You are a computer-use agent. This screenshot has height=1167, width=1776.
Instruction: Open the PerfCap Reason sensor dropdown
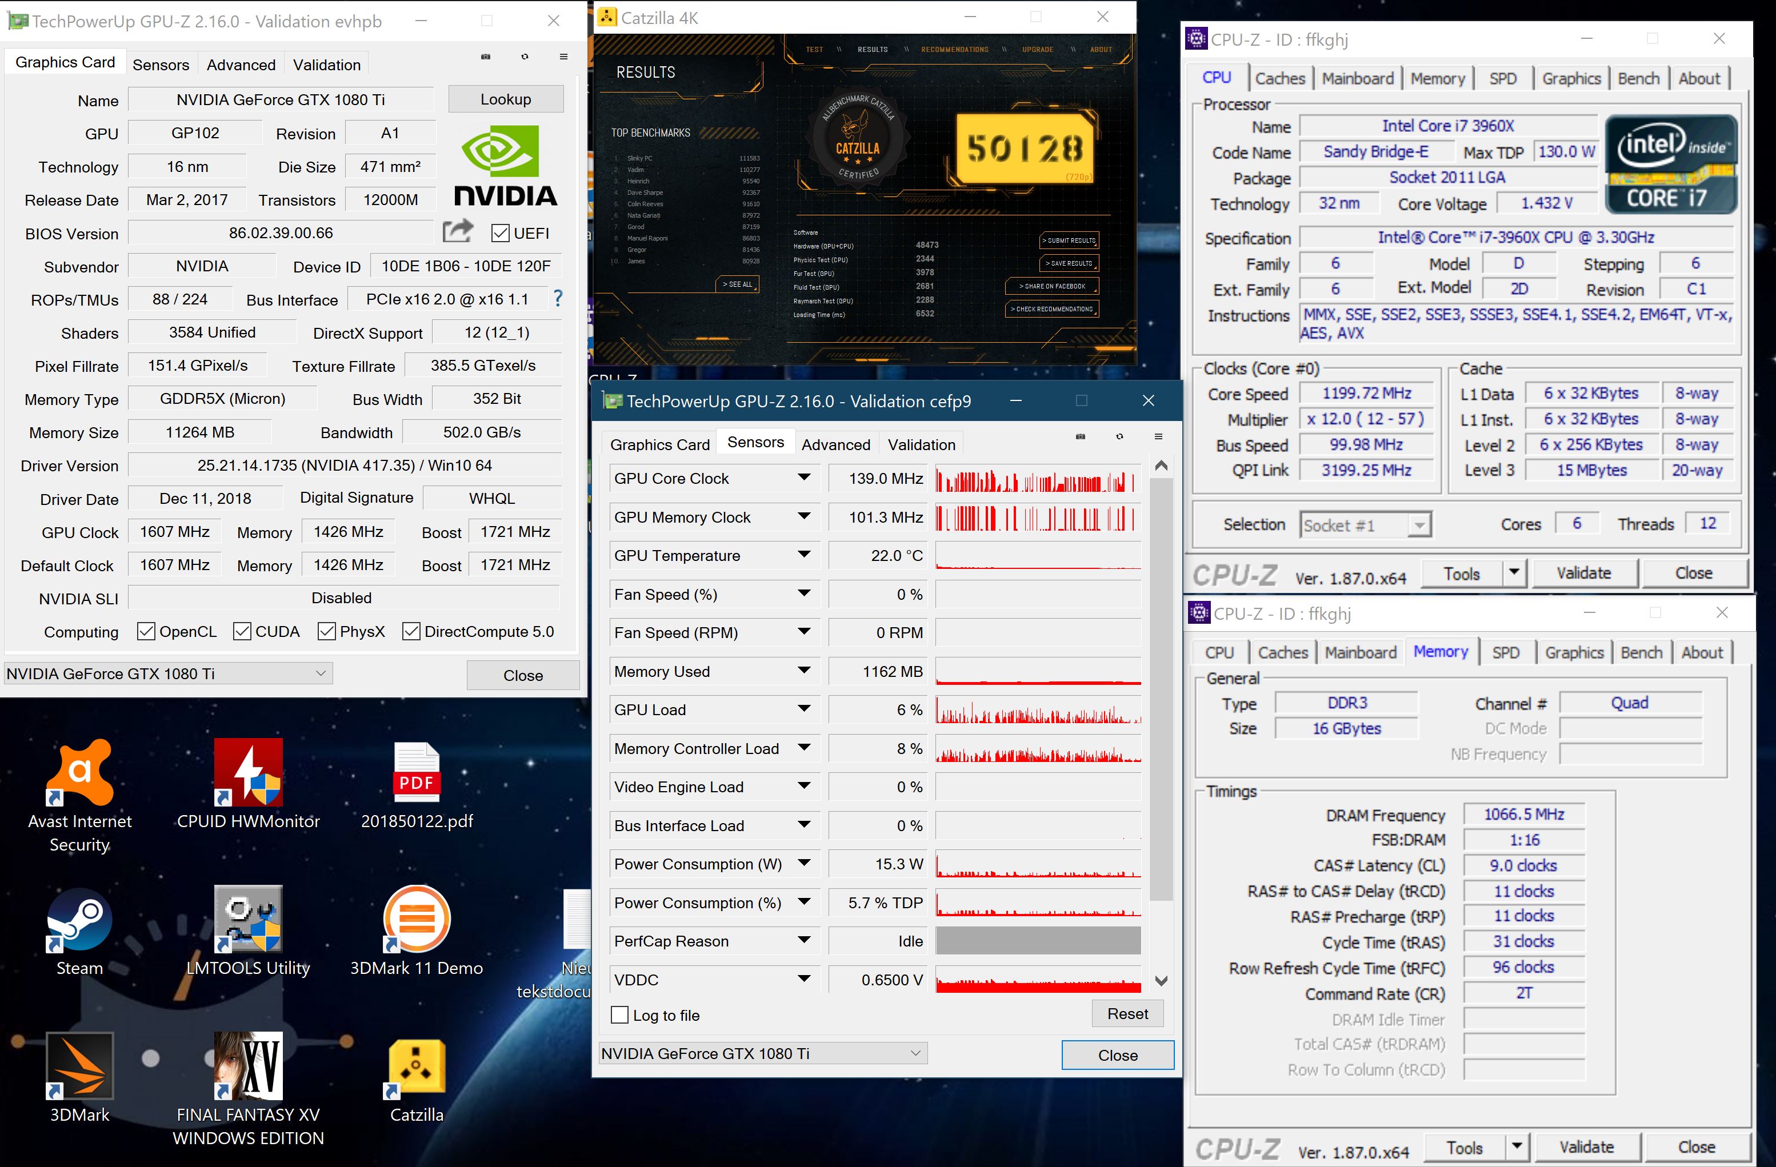point(803,940)
